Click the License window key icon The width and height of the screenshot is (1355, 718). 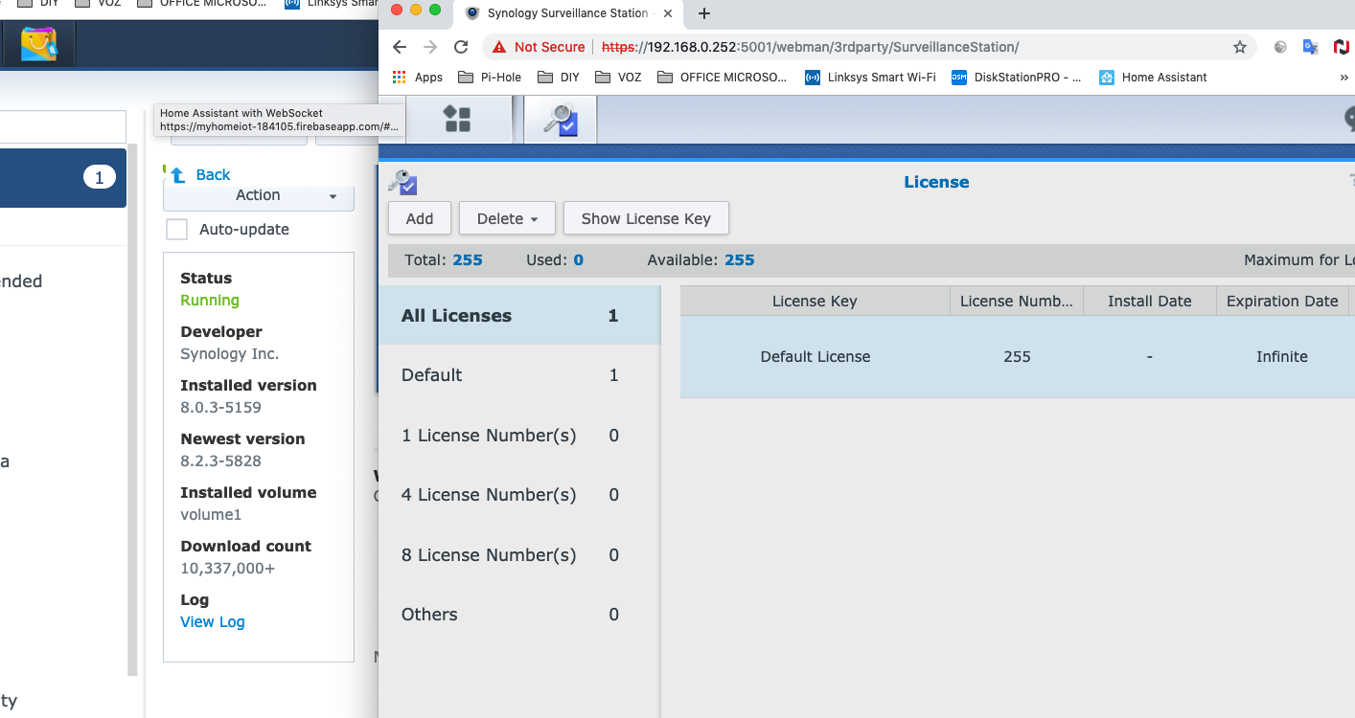click(402, 182)
